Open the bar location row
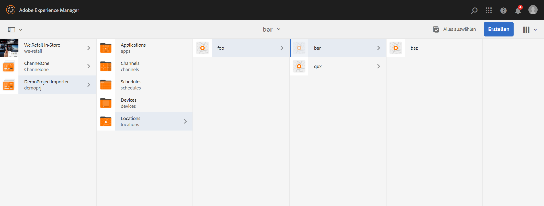Screen dimensions: 544x206 338,48
